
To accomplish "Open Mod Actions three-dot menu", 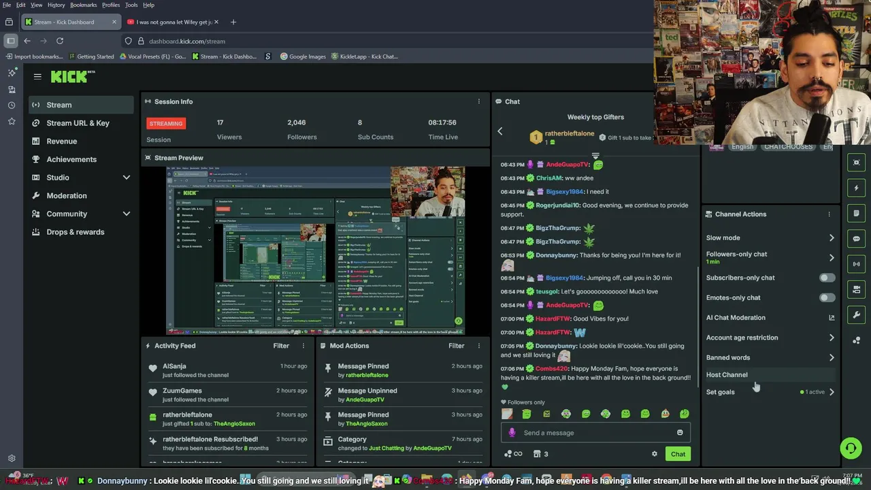I will [x=478, y=346].
